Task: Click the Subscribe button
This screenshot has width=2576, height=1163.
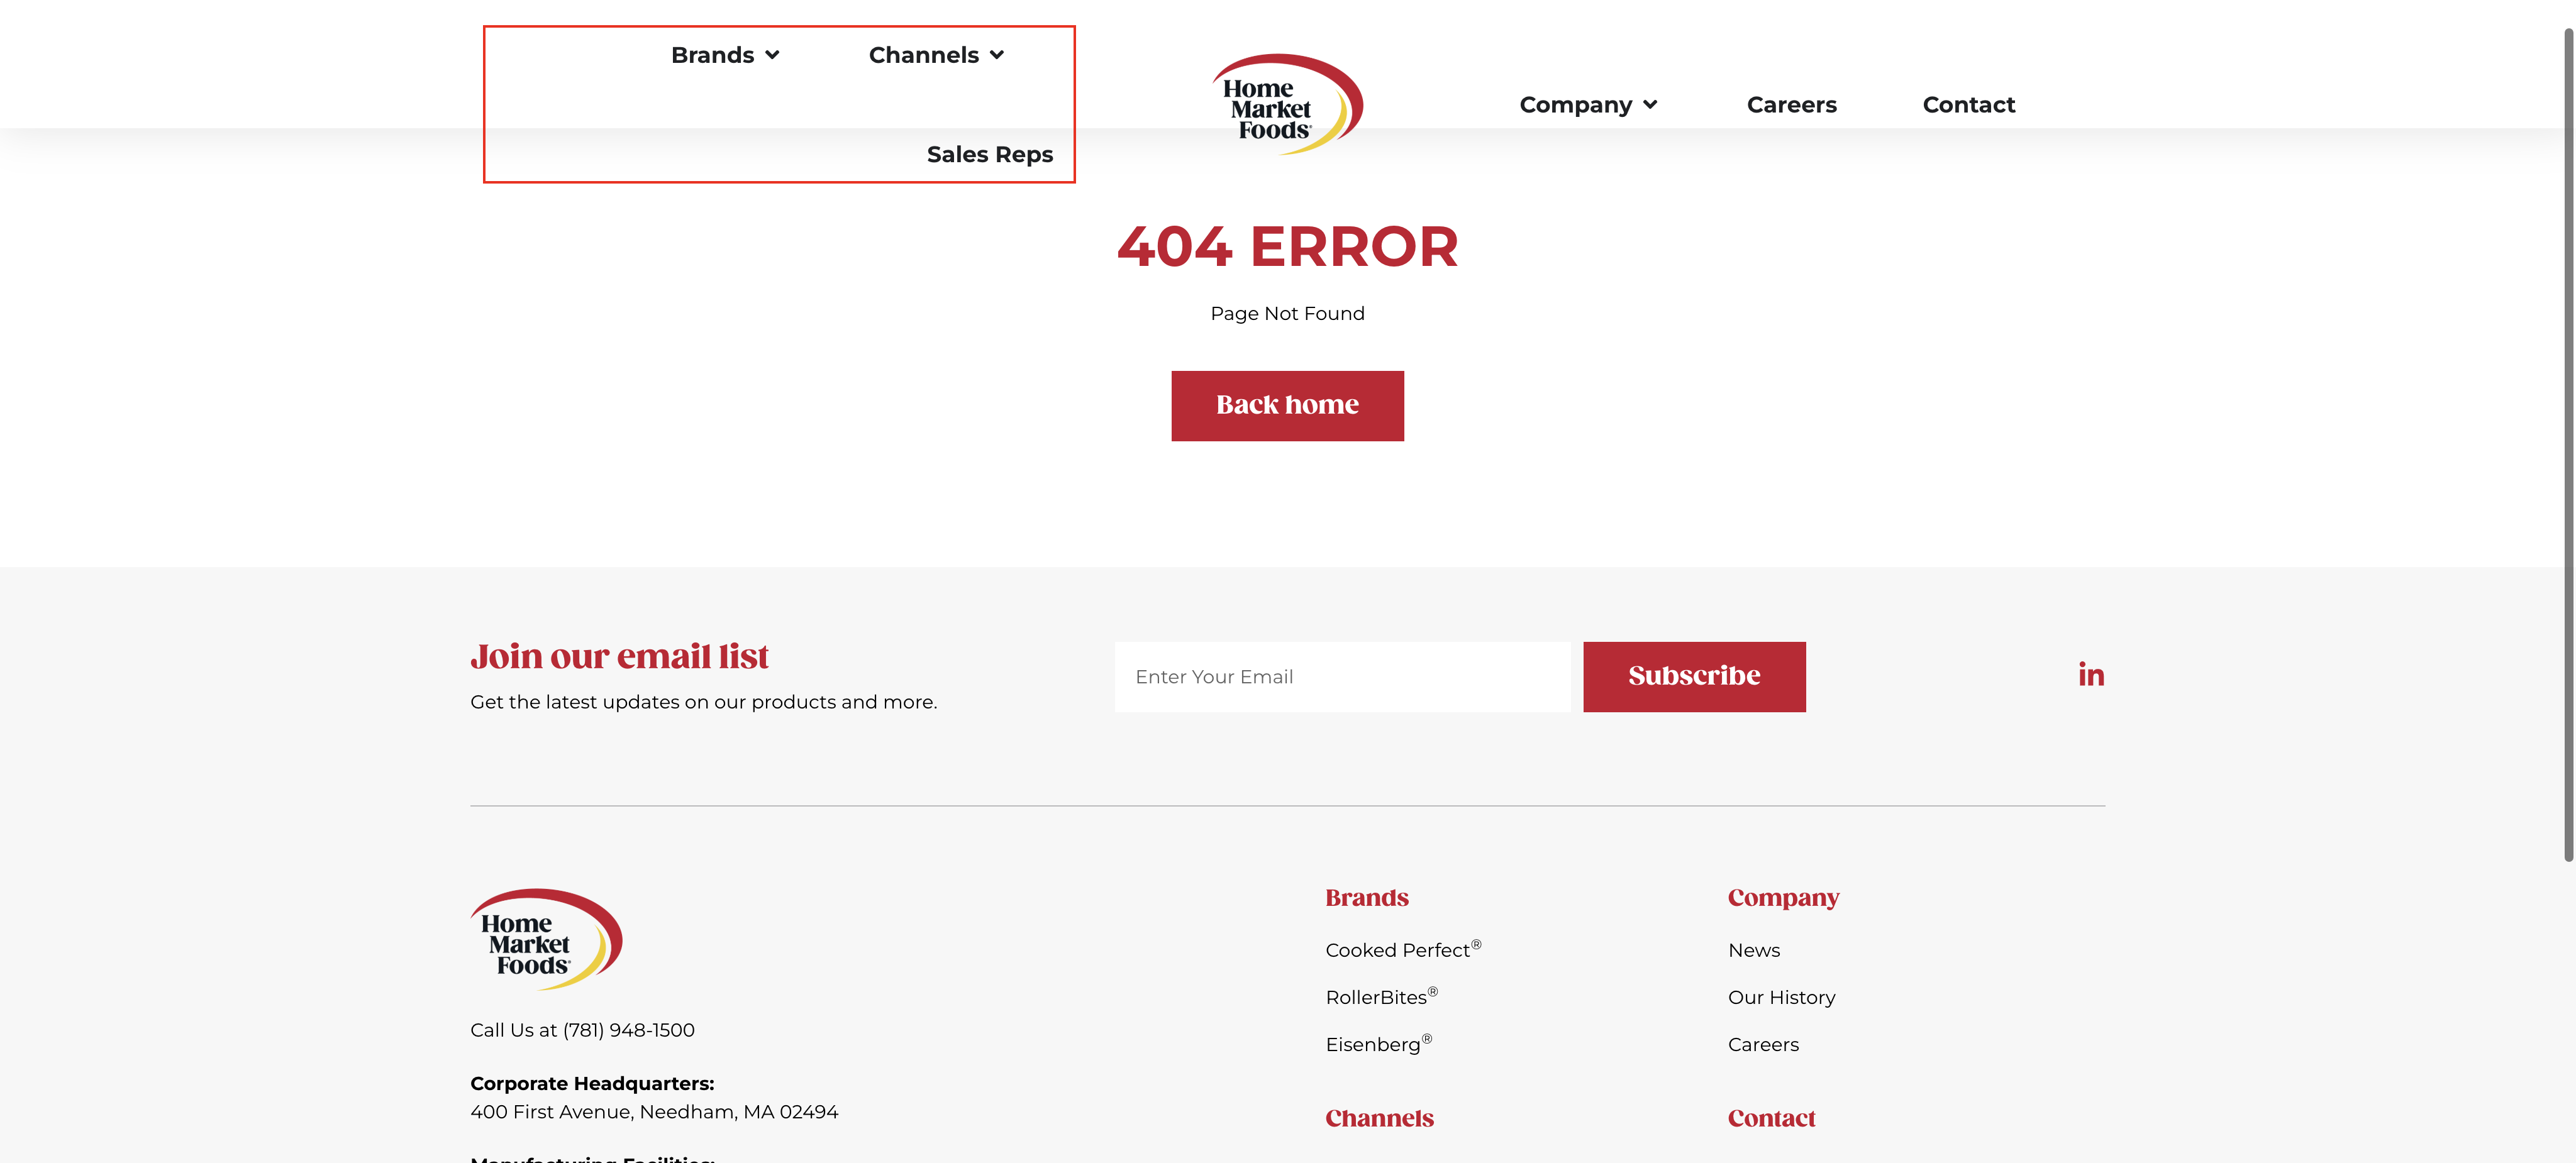Action: pos(1694,677)
